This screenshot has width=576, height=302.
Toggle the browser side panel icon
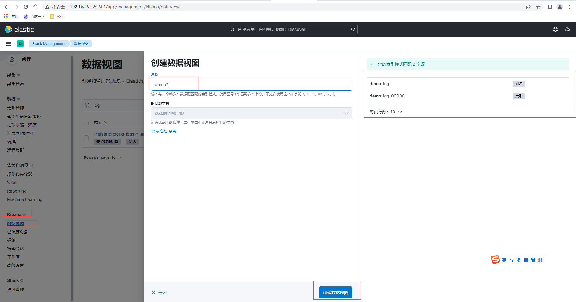click(550, 7)
